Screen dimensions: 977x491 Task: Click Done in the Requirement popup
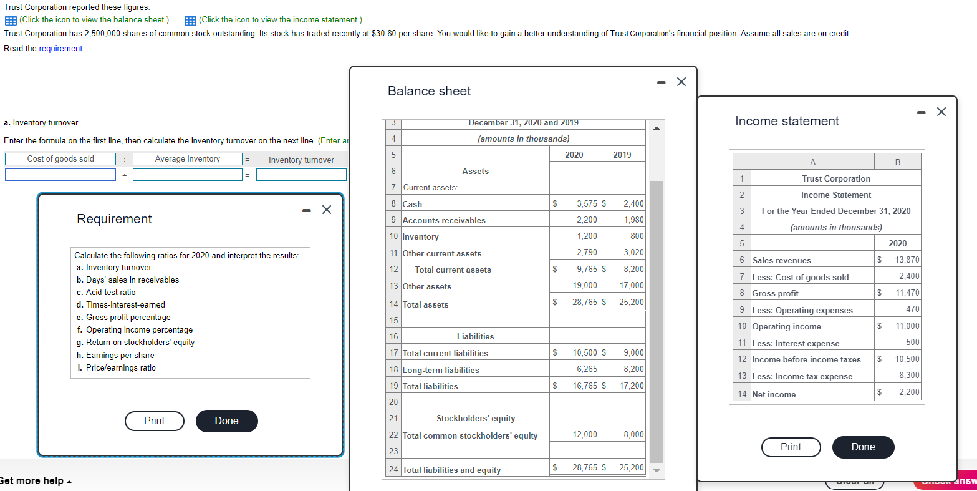(x=226, y=421)
